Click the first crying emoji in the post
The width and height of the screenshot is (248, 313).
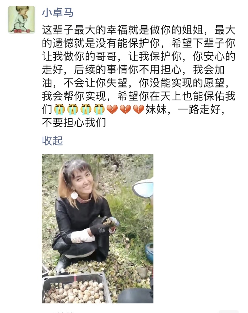(60, 109)
